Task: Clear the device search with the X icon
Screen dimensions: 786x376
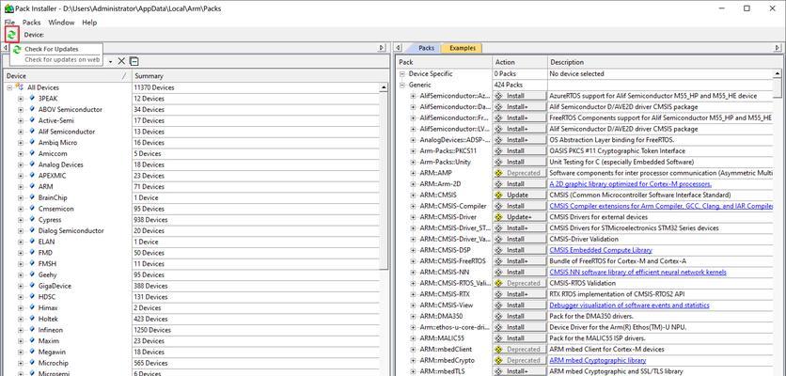Action: coord(121,61)
